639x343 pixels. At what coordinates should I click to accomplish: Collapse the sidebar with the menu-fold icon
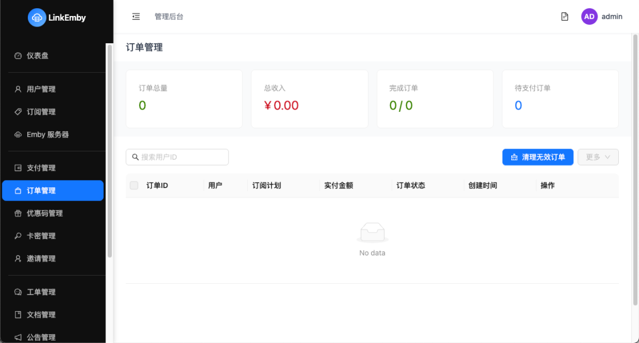[x=136, y=17]
